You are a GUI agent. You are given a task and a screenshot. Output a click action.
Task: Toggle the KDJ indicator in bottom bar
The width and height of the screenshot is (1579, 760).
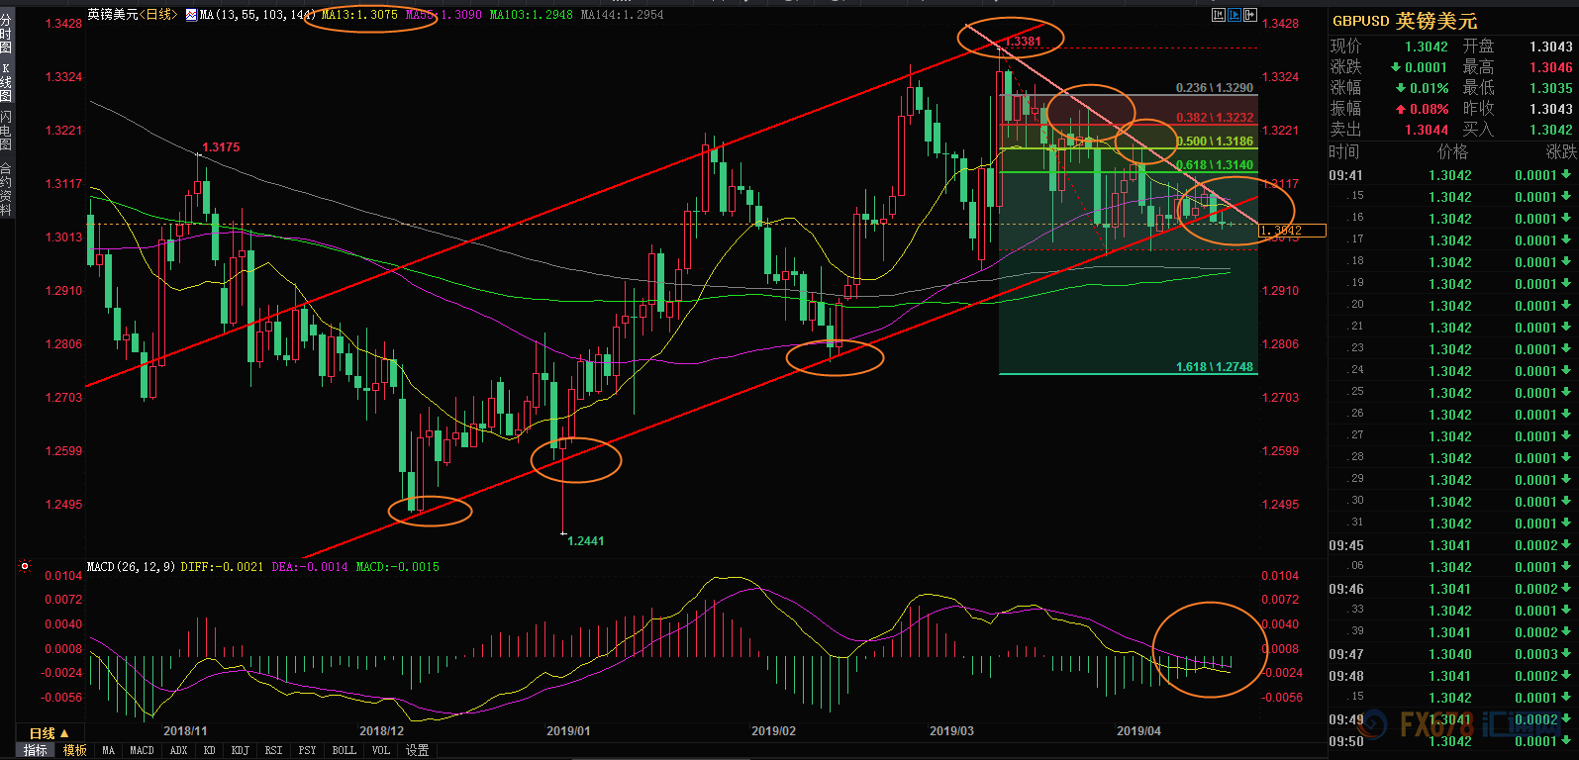tap(240, 751)
